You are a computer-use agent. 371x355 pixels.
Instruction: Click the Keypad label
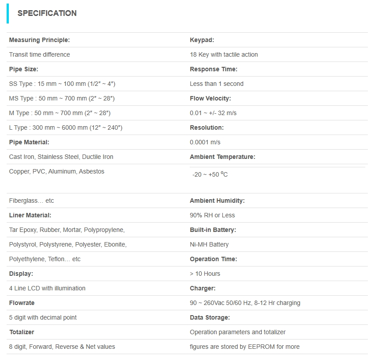(202, 40)
